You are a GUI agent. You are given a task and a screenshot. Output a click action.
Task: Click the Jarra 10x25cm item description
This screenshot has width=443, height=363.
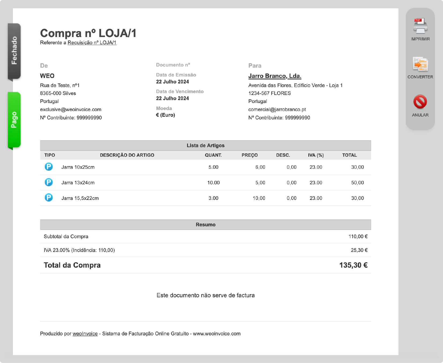tap(78, 167)
